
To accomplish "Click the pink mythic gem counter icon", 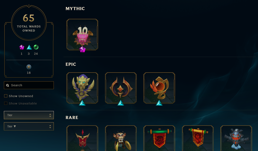I will pos(22,47).
